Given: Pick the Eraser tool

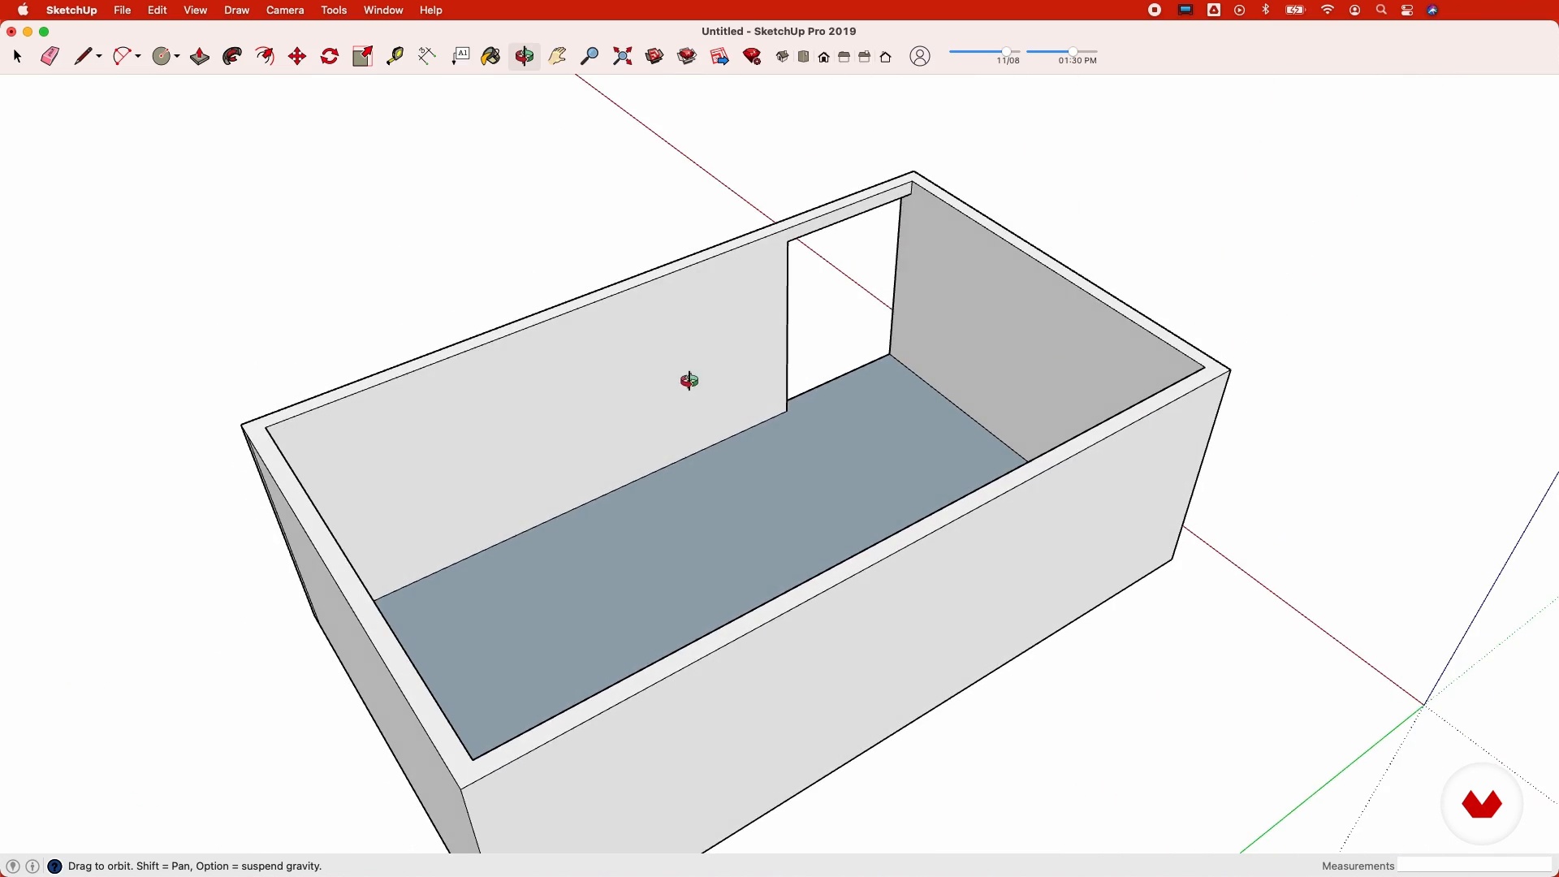Looking at the screenshot, I should tap(50, 56).
